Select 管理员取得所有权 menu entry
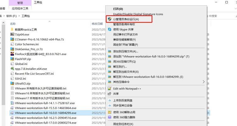The image size is (237, 126). (x=124, y=24)
